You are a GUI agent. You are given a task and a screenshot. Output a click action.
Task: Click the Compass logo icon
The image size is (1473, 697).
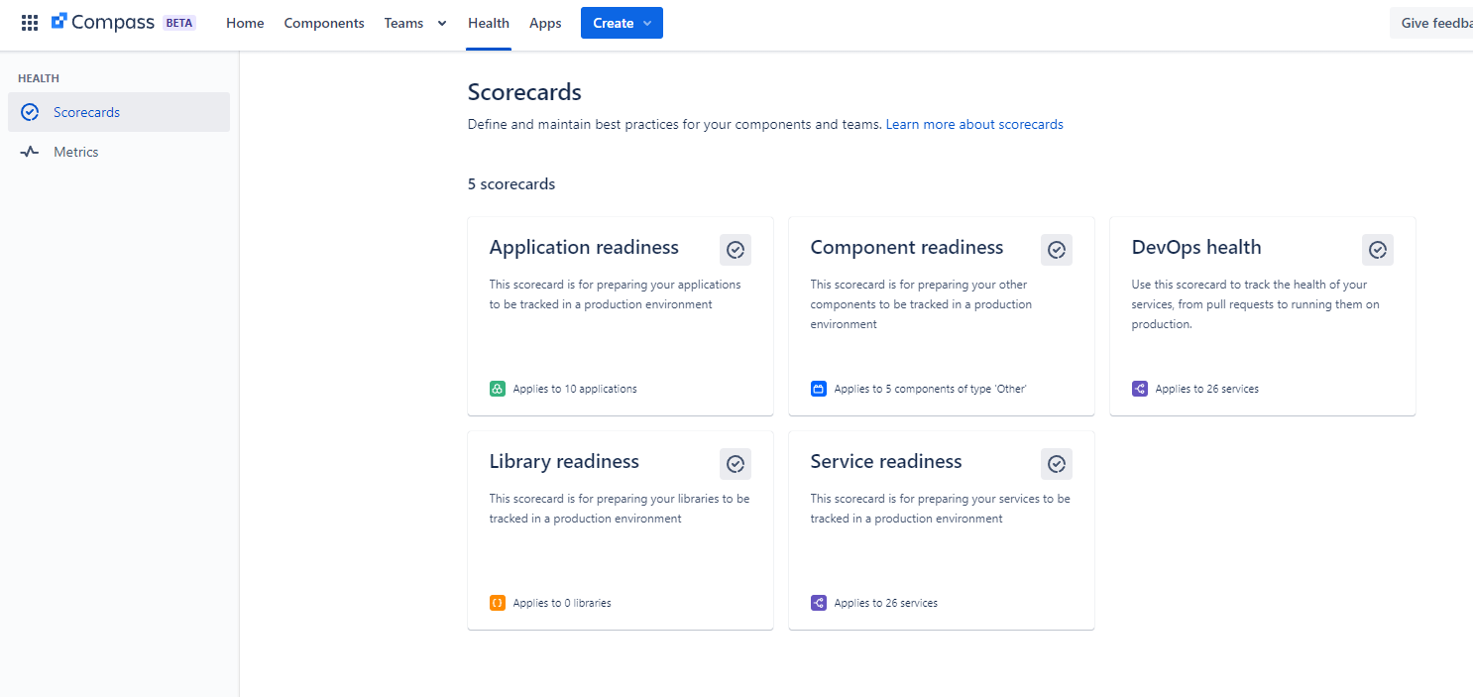[x=59, y=22]
